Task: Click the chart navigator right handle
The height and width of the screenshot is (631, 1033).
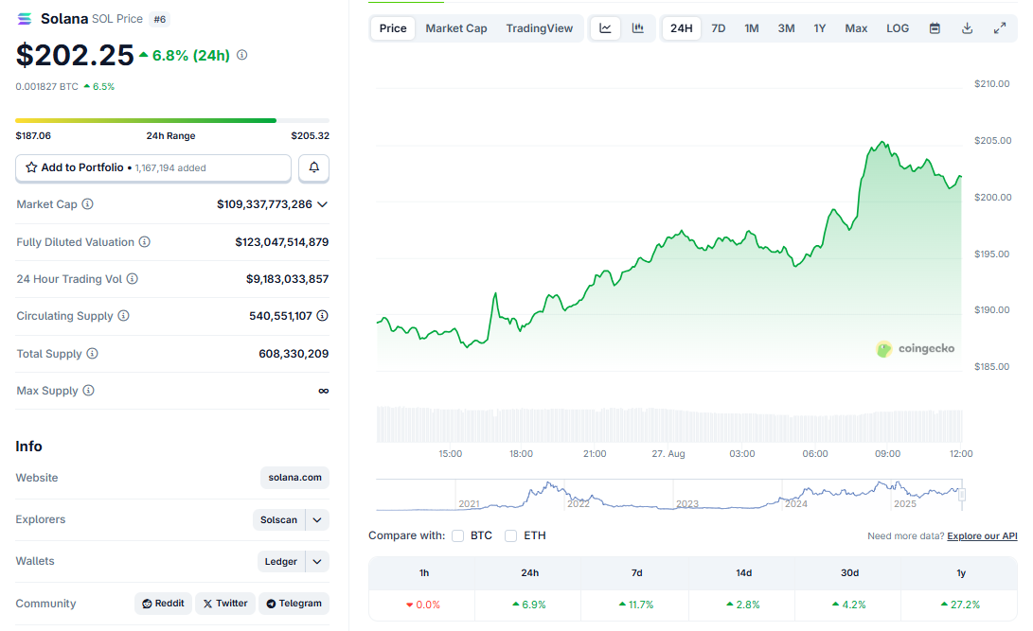Action: 962,495
